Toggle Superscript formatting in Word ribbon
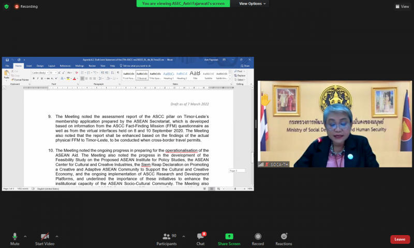 tap(56, 78)
